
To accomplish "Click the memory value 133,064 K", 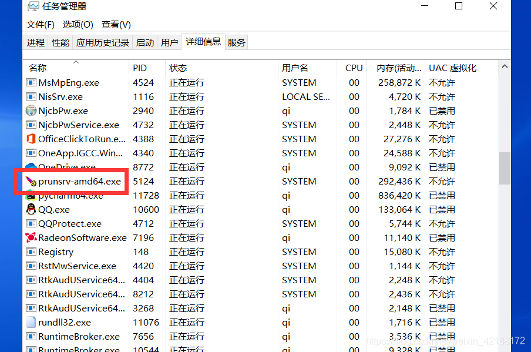I will pyautogui.click(x=399, y=209).
